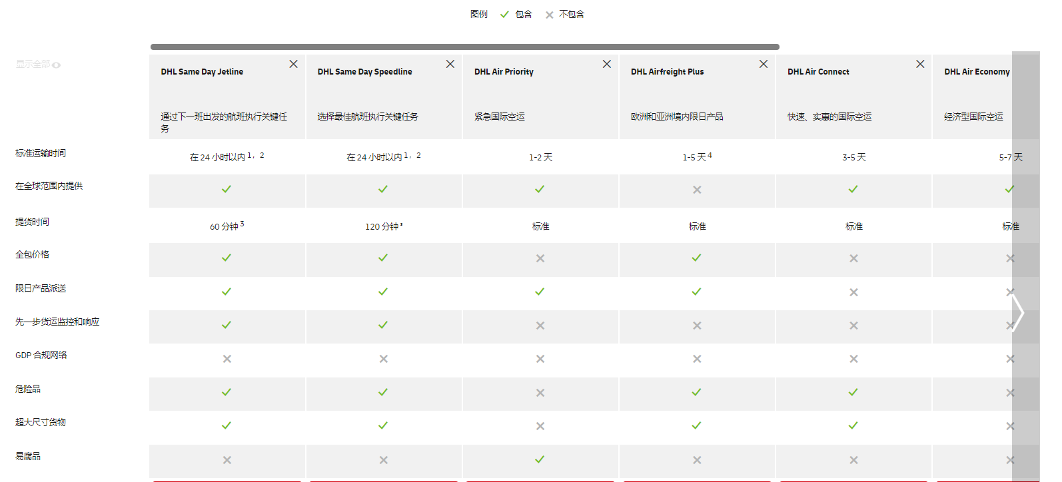
Task: Click the 危险品 row label
Action: click(x=28, y=389)
